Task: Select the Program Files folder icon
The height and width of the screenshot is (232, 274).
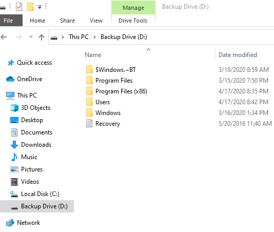Action: click(89, 80)
